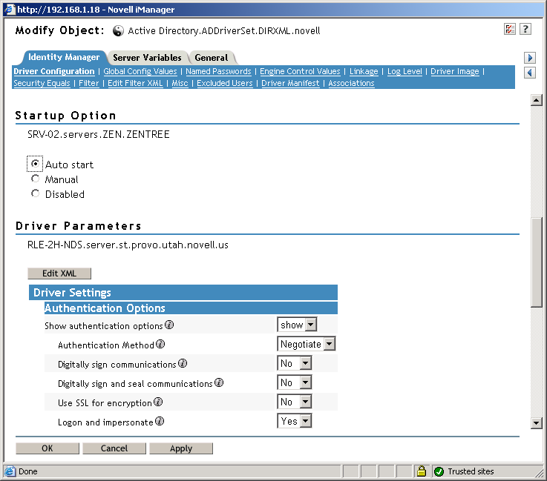The image size is (547, 481).
Task: Select the Auto start radio button
Action: (35, 163)
